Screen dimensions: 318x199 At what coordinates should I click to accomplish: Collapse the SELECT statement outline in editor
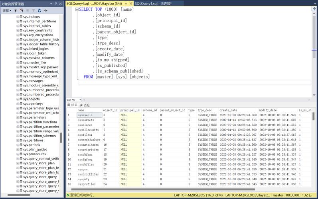[77, 9]
